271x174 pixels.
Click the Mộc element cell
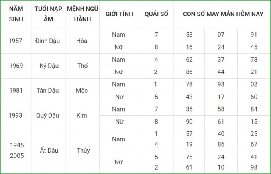pyautogui.click(x=82, y=91)
